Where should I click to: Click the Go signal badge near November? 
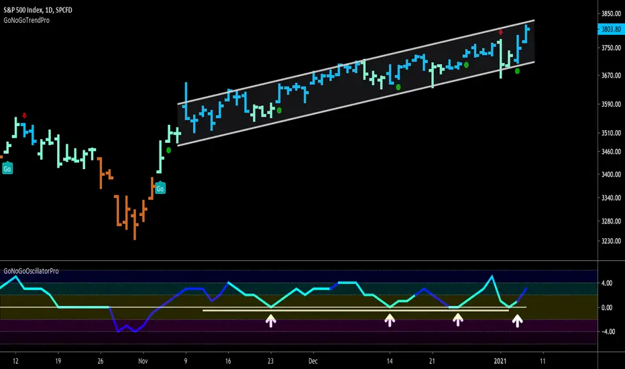click(160, 189)
